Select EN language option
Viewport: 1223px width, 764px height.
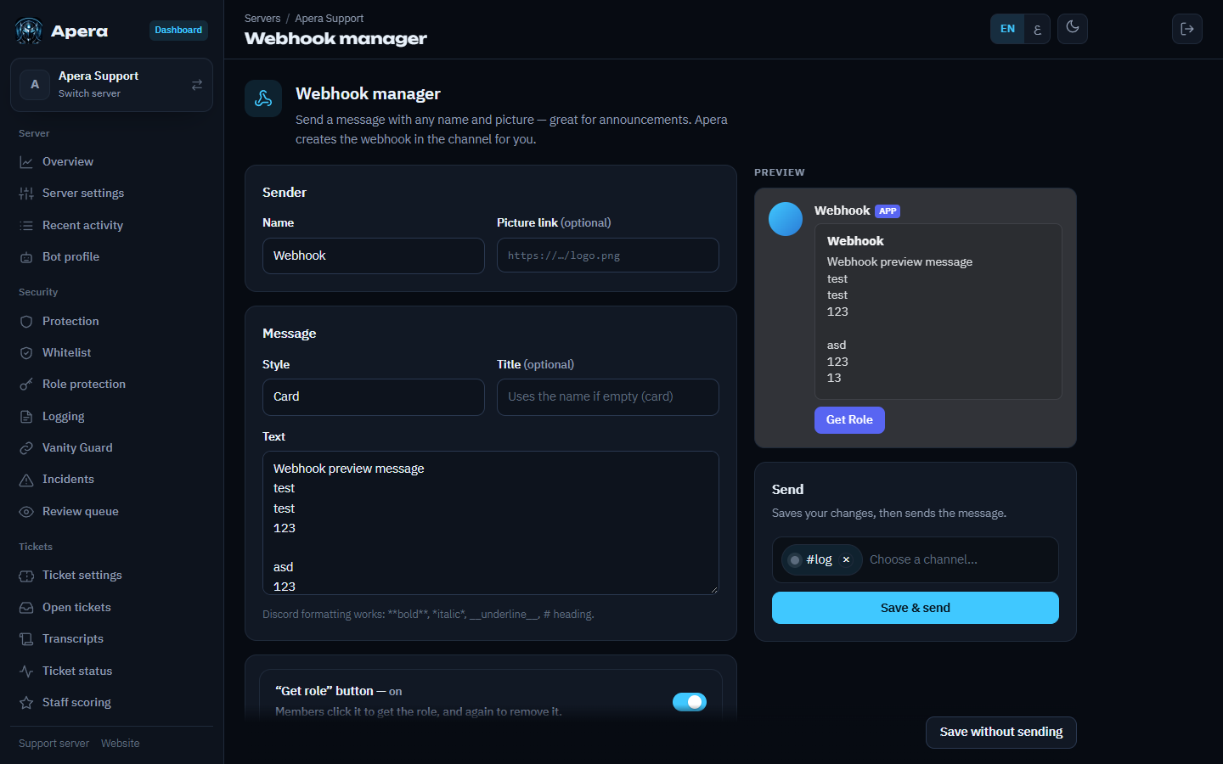coord(1007,29)
